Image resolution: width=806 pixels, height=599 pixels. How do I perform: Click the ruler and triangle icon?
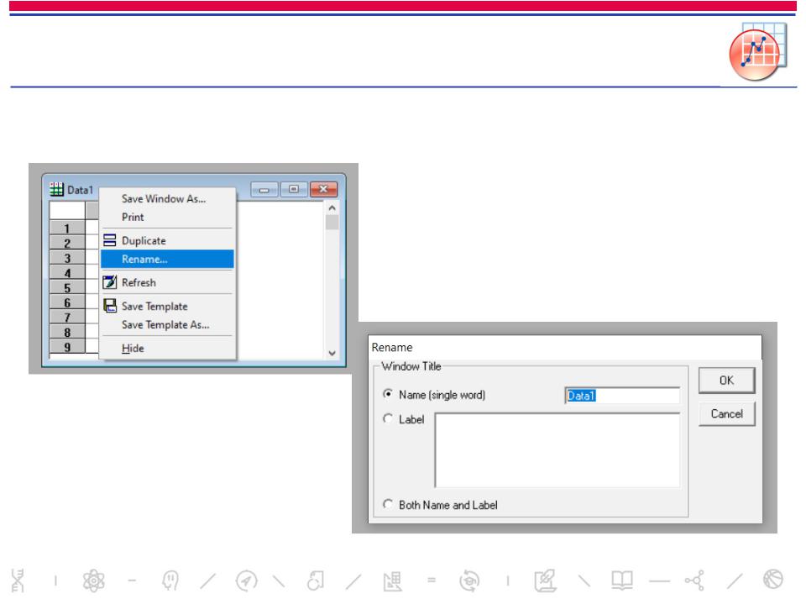pos(392,581)
